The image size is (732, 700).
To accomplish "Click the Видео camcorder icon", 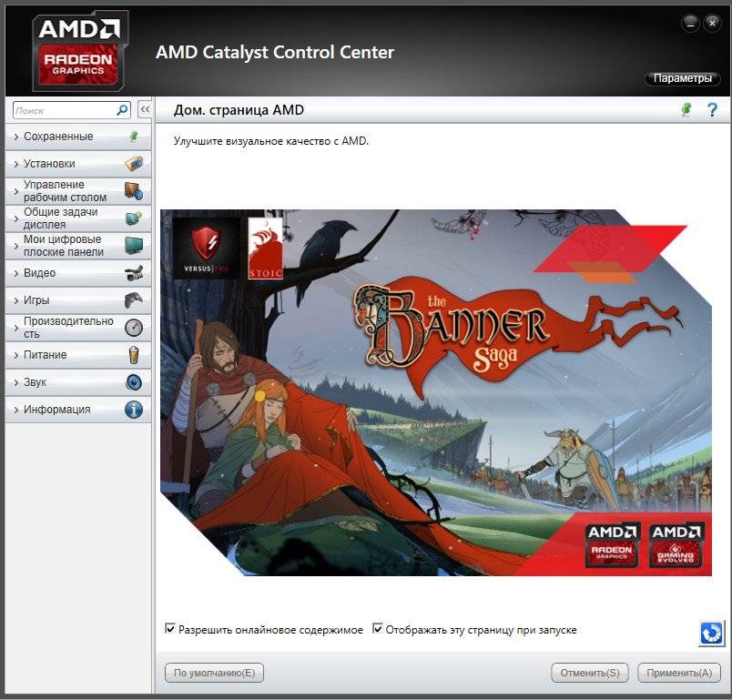I will tap(134, 273).
